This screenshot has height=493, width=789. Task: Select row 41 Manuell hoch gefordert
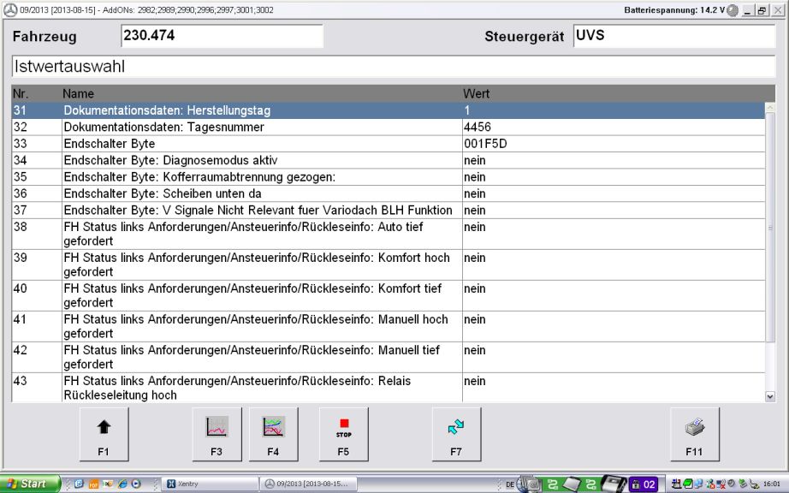(x=389, y=326)
